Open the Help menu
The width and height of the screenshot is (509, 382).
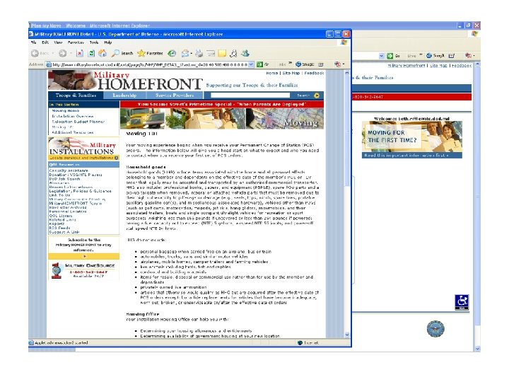tap(107, 42)
